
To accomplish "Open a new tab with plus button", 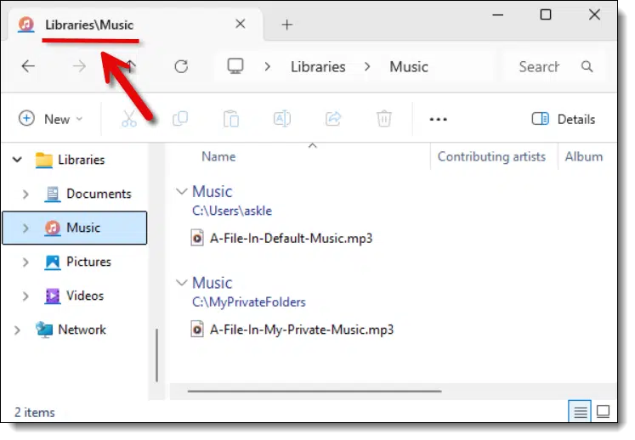I will coord(286,25).
